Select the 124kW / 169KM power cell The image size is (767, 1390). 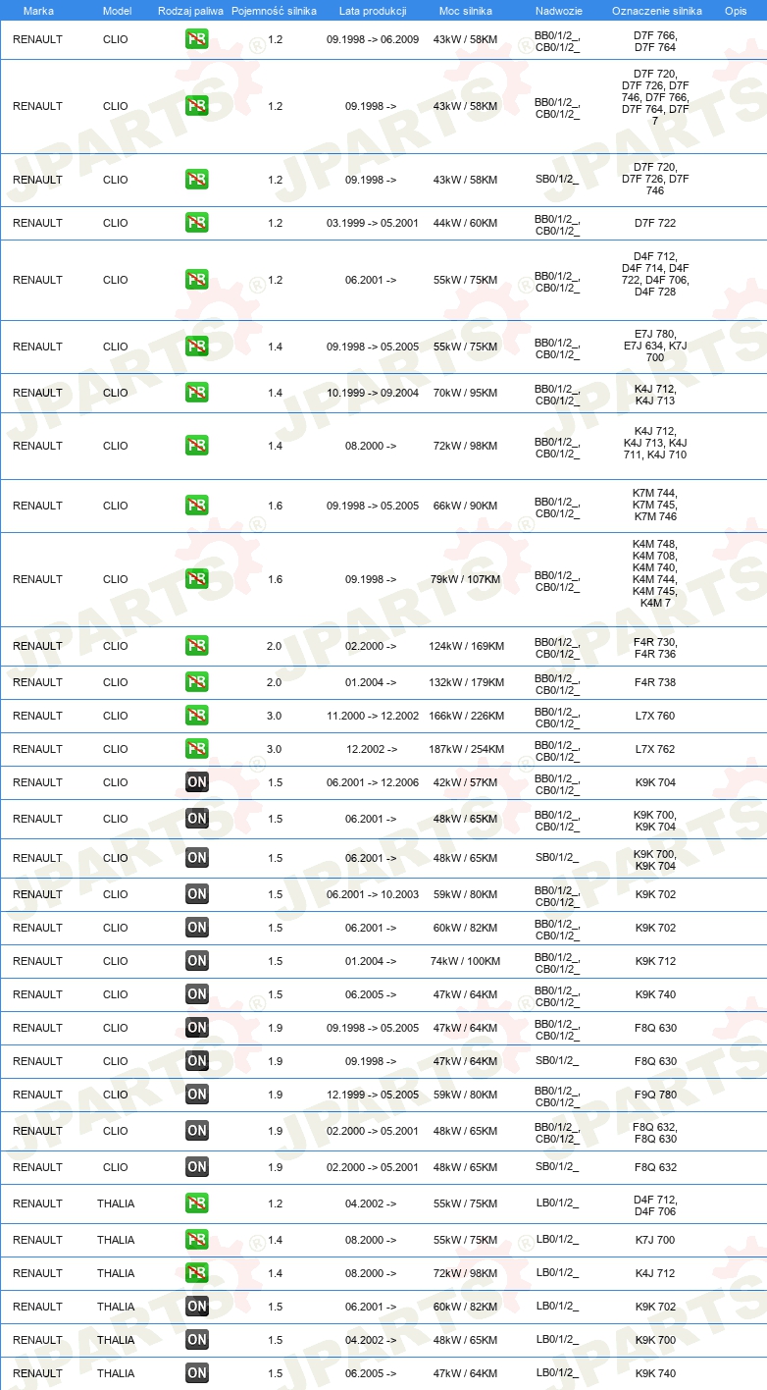466,646
